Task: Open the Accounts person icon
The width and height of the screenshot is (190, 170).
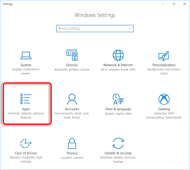Action: 72,99
